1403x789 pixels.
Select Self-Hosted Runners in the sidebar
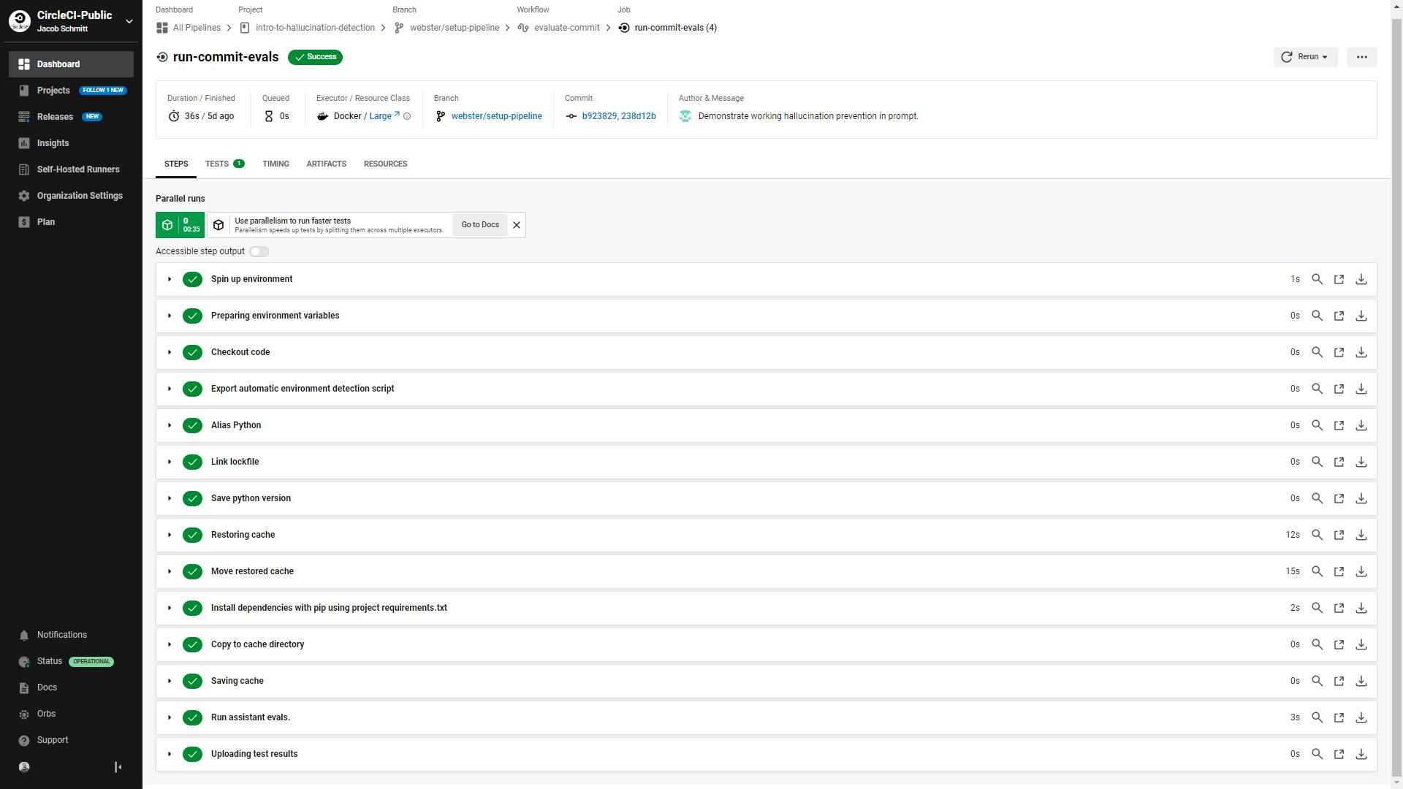click(77, 169)
